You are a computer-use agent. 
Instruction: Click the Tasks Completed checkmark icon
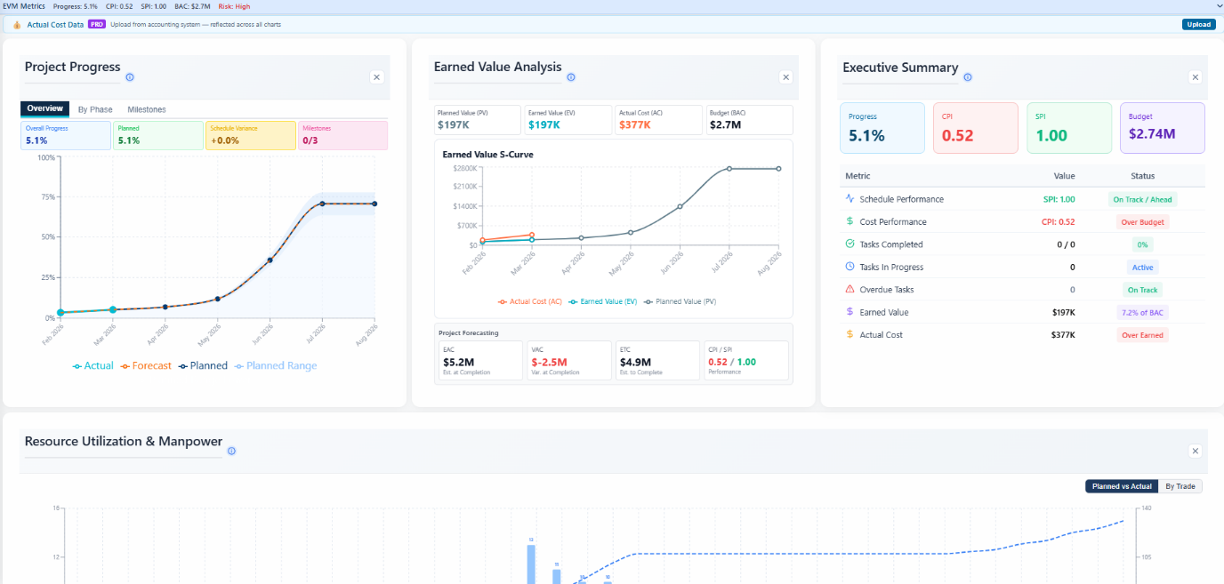(x=850, y=244)
